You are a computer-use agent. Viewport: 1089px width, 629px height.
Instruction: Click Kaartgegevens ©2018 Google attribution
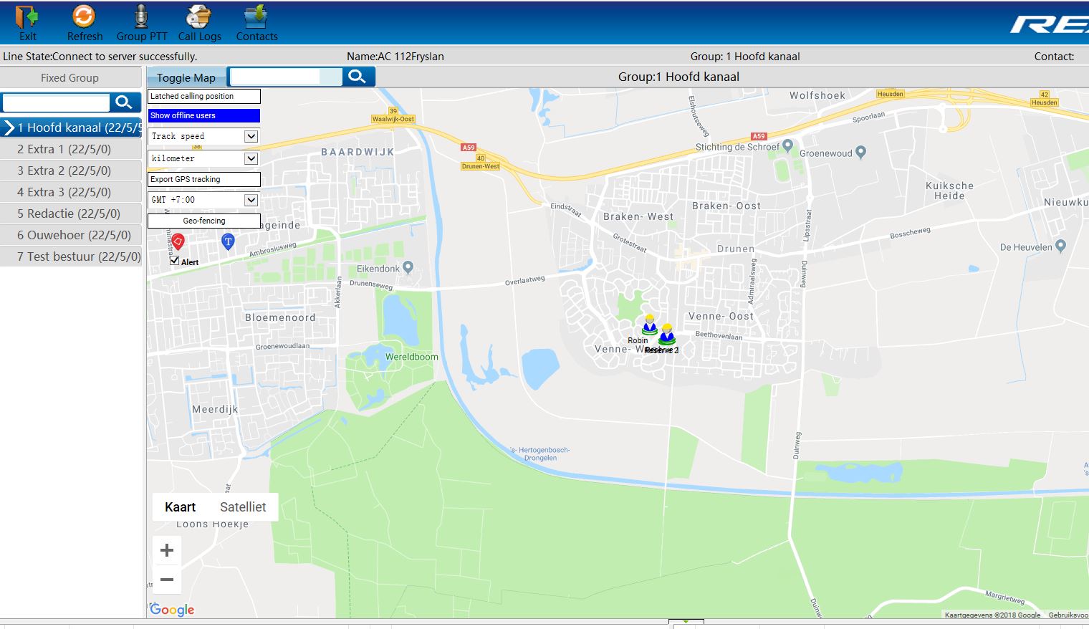coord(992,615)
